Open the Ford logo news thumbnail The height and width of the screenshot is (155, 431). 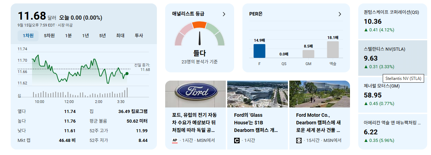click(x=196, y=94)
